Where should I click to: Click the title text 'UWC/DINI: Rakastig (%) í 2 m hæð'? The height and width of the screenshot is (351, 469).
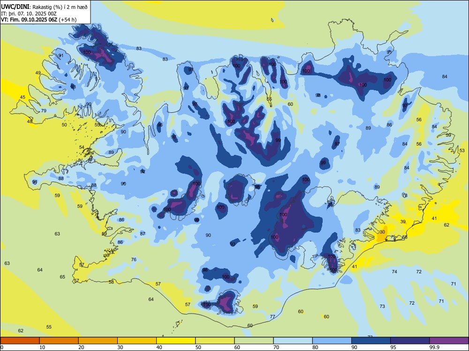point(44,7)
